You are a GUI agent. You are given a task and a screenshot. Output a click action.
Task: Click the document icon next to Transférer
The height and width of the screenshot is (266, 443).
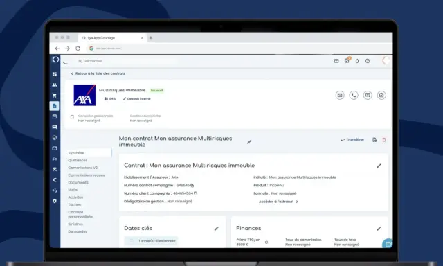[374, 140]
